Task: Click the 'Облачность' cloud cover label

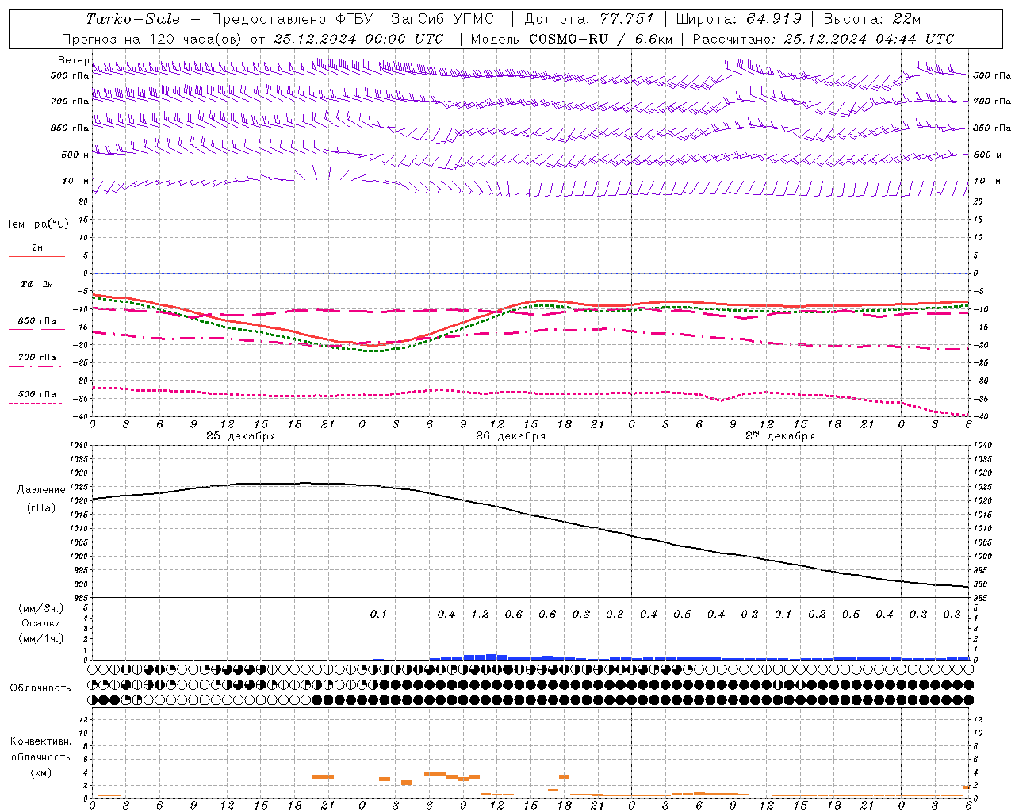Action: click(40, 688)
